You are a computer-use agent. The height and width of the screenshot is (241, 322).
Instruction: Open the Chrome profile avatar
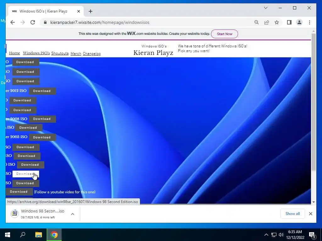[x=299, y=22]
